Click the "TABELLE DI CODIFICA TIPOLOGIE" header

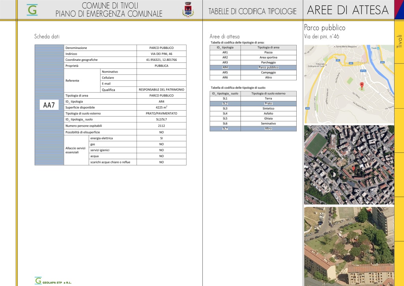tap(252, 11)
